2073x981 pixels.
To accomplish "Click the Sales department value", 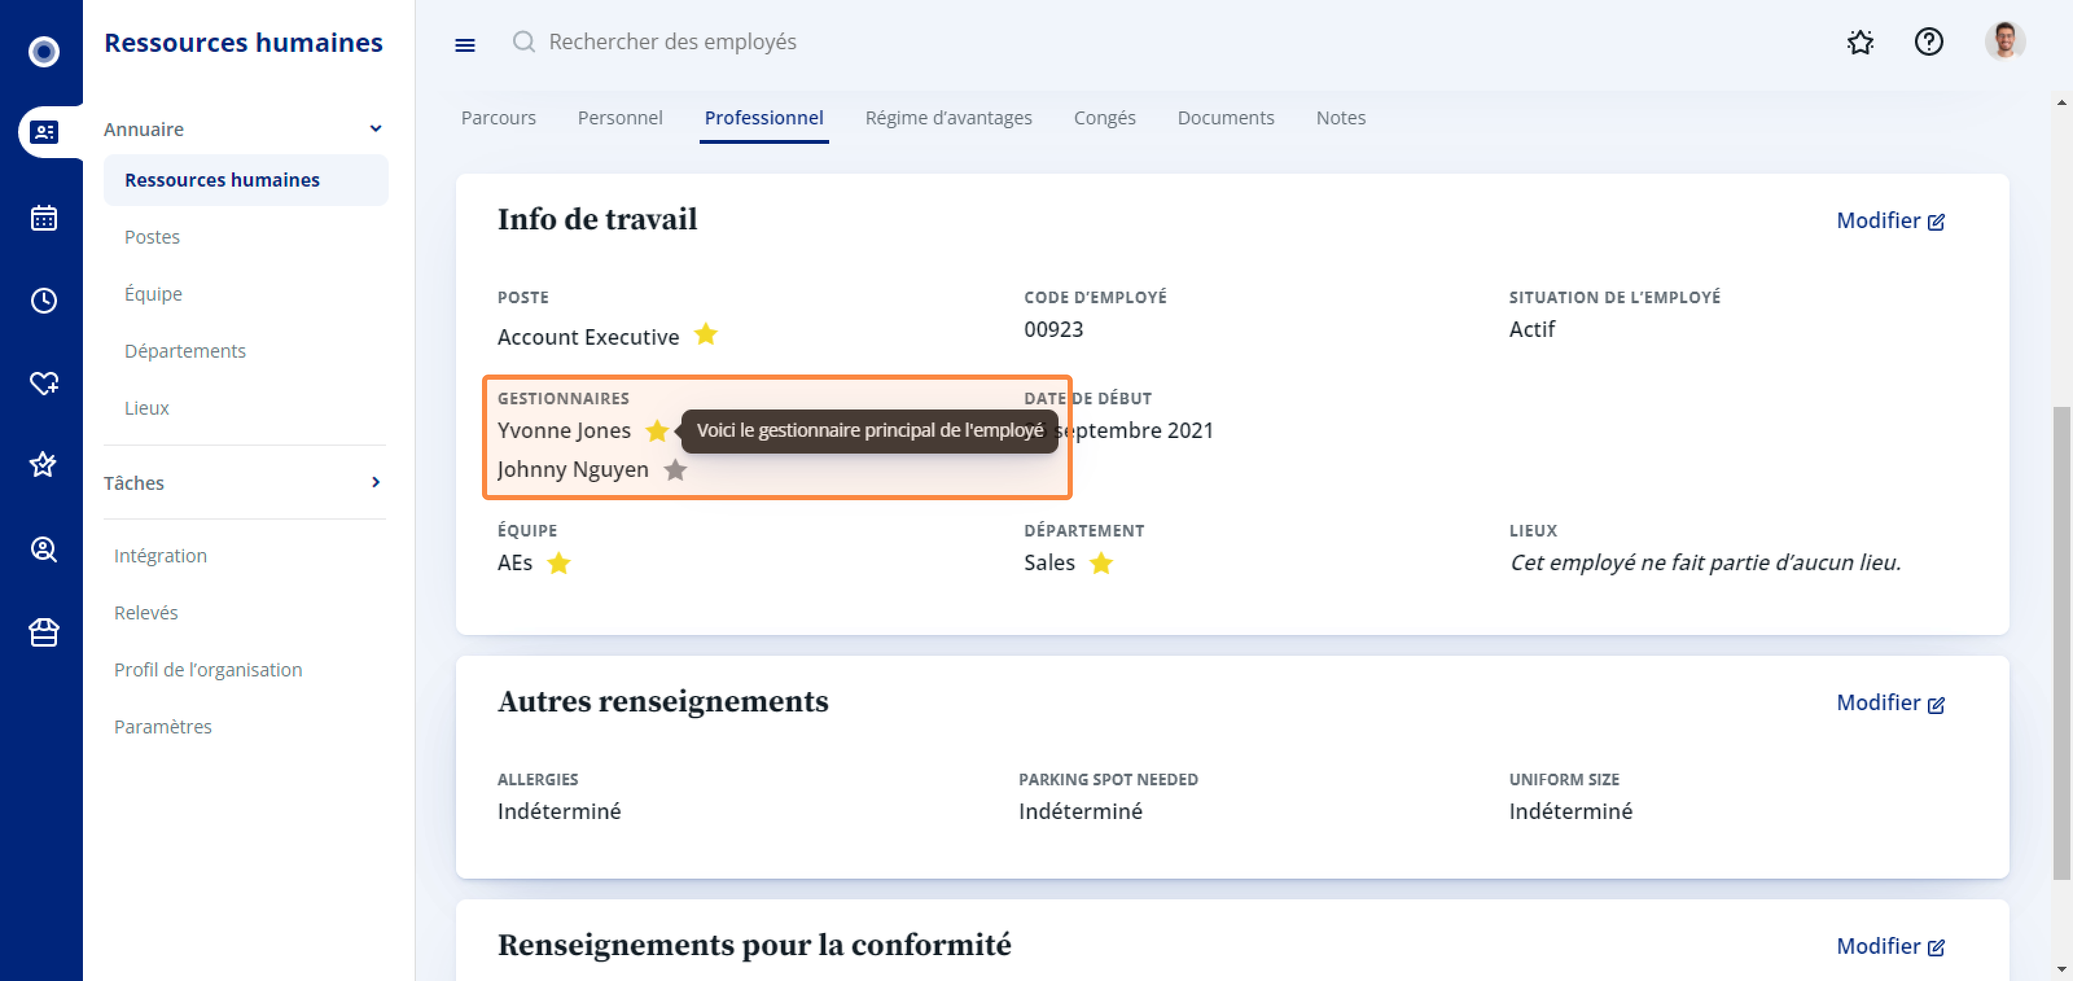I will pos(1049,562).
